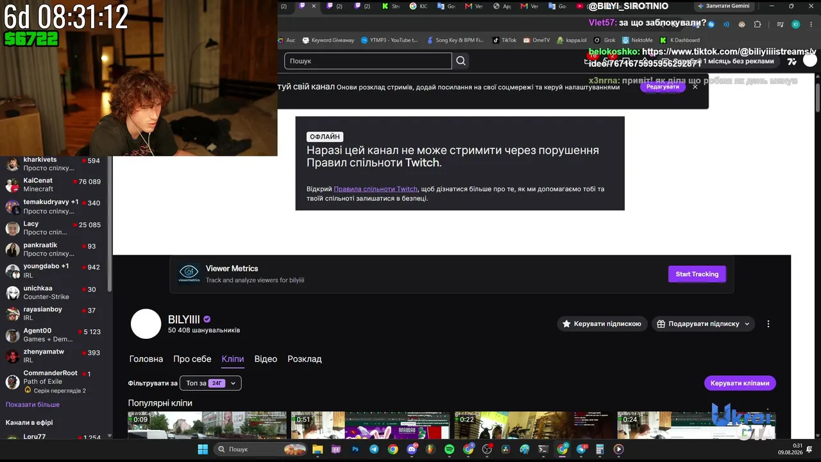The image size is (821, 462).
Task: Open the 0:22 clip thumbnail
Action: 534,425
